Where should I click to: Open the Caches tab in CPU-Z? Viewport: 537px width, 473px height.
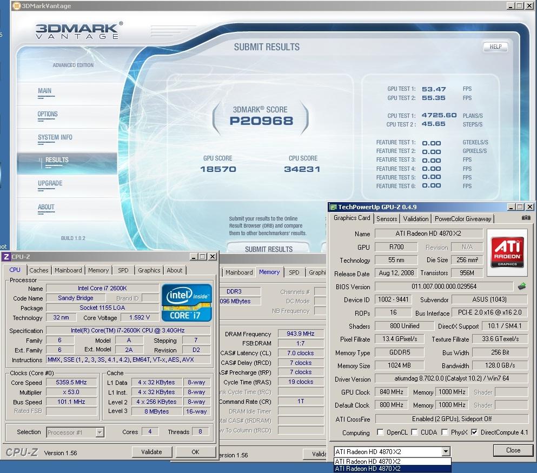pos(39,270)
